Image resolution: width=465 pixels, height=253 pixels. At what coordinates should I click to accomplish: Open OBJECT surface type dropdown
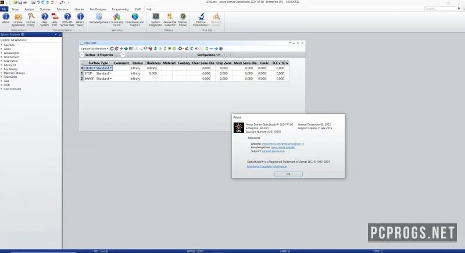(111, 68)
